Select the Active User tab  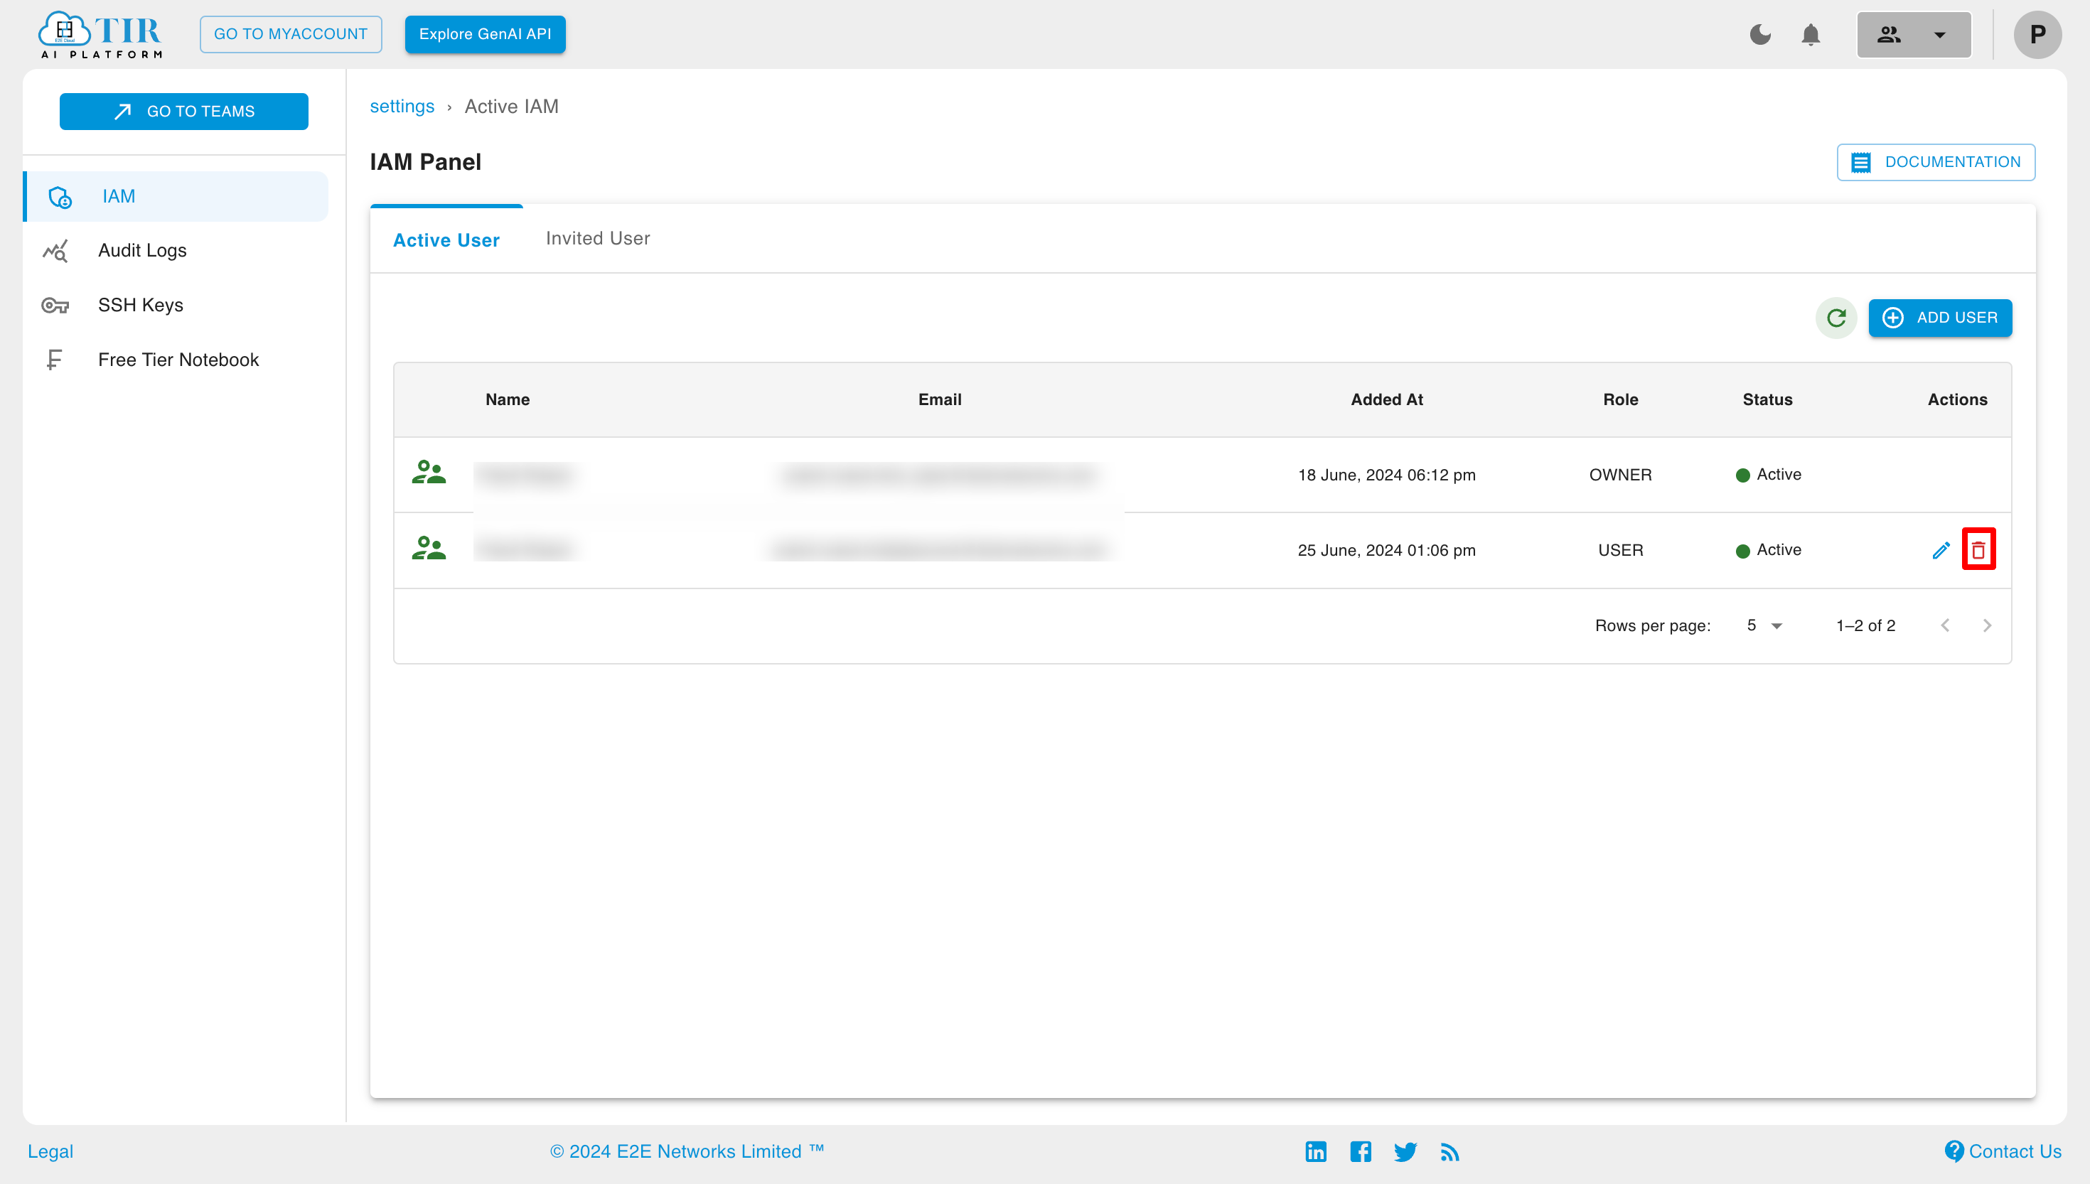click(446, 238)
